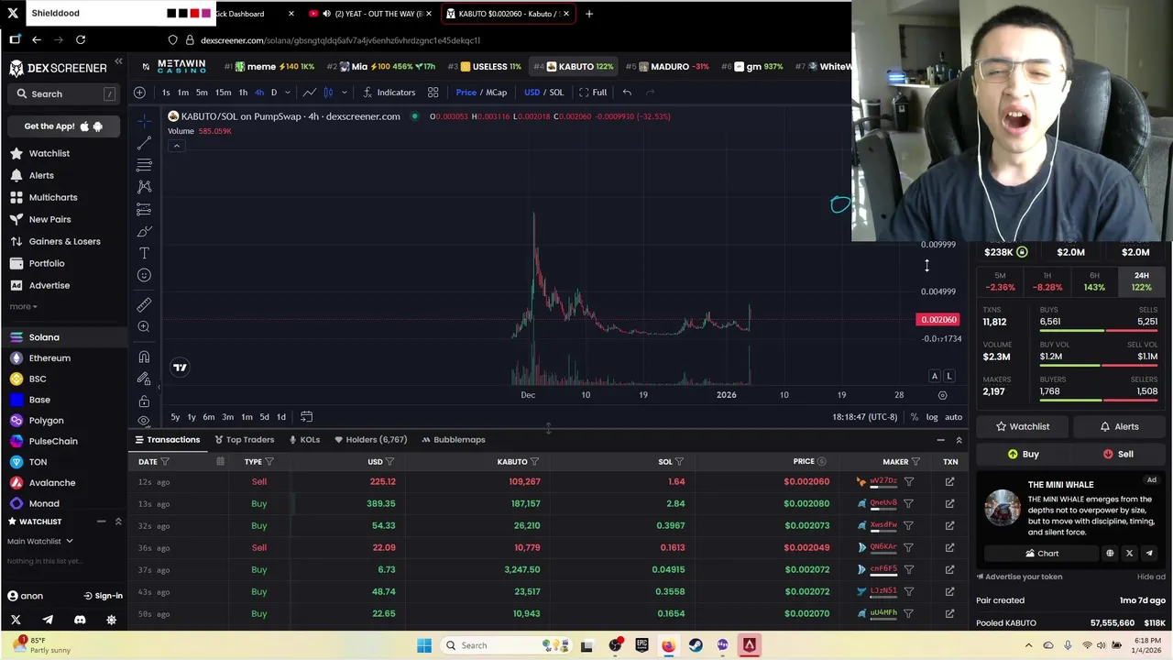Click Windows Start button in taskbar

click(x=424, y=645)
